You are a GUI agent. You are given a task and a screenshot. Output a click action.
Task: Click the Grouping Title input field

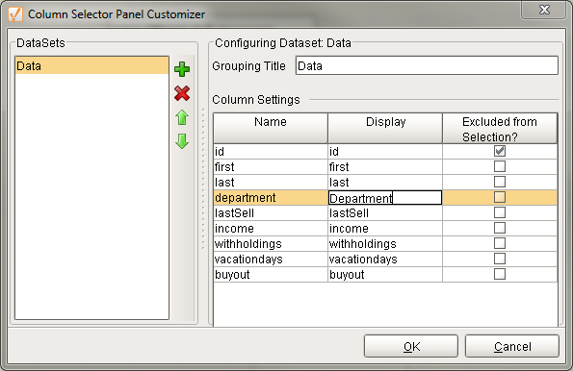coord(427,65)
